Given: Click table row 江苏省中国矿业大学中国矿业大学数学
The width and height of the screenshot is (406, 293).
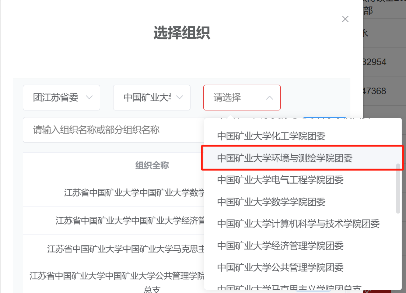Looking at the screenshot, I should tap(114, 193).
